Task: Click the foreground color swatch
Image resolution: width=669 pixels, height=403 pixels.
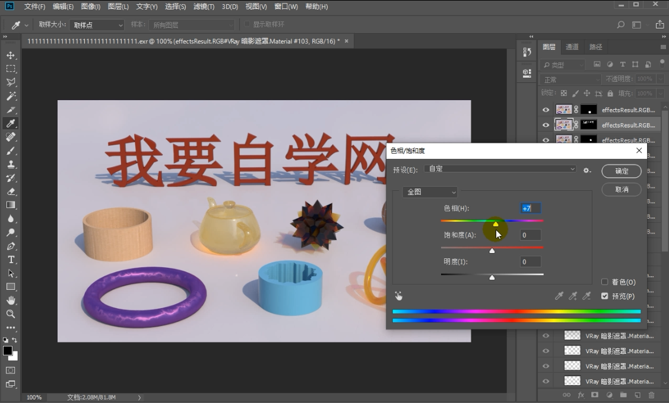Action: click(x=8, y=351)
